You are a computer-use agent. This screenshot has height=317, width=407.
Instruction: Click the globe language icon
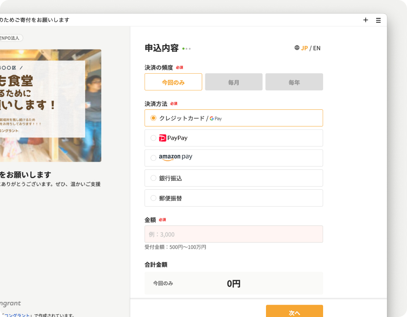tap(297, 48)
